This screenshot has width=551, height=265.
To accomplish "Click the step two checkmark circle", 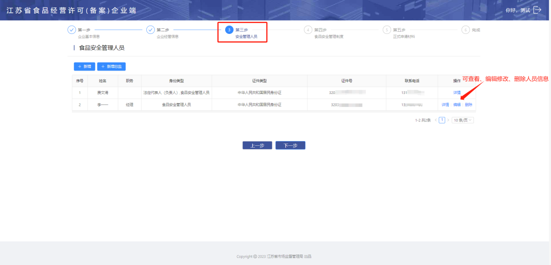I will coord(150,30).
